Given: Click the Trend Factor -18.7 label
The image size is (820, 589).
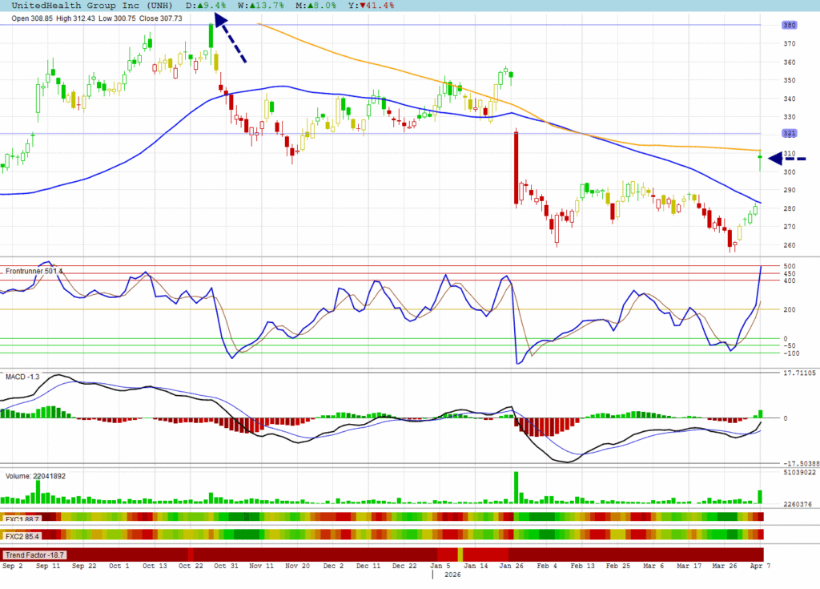Looking at the screenshot, I should (35, 555).
